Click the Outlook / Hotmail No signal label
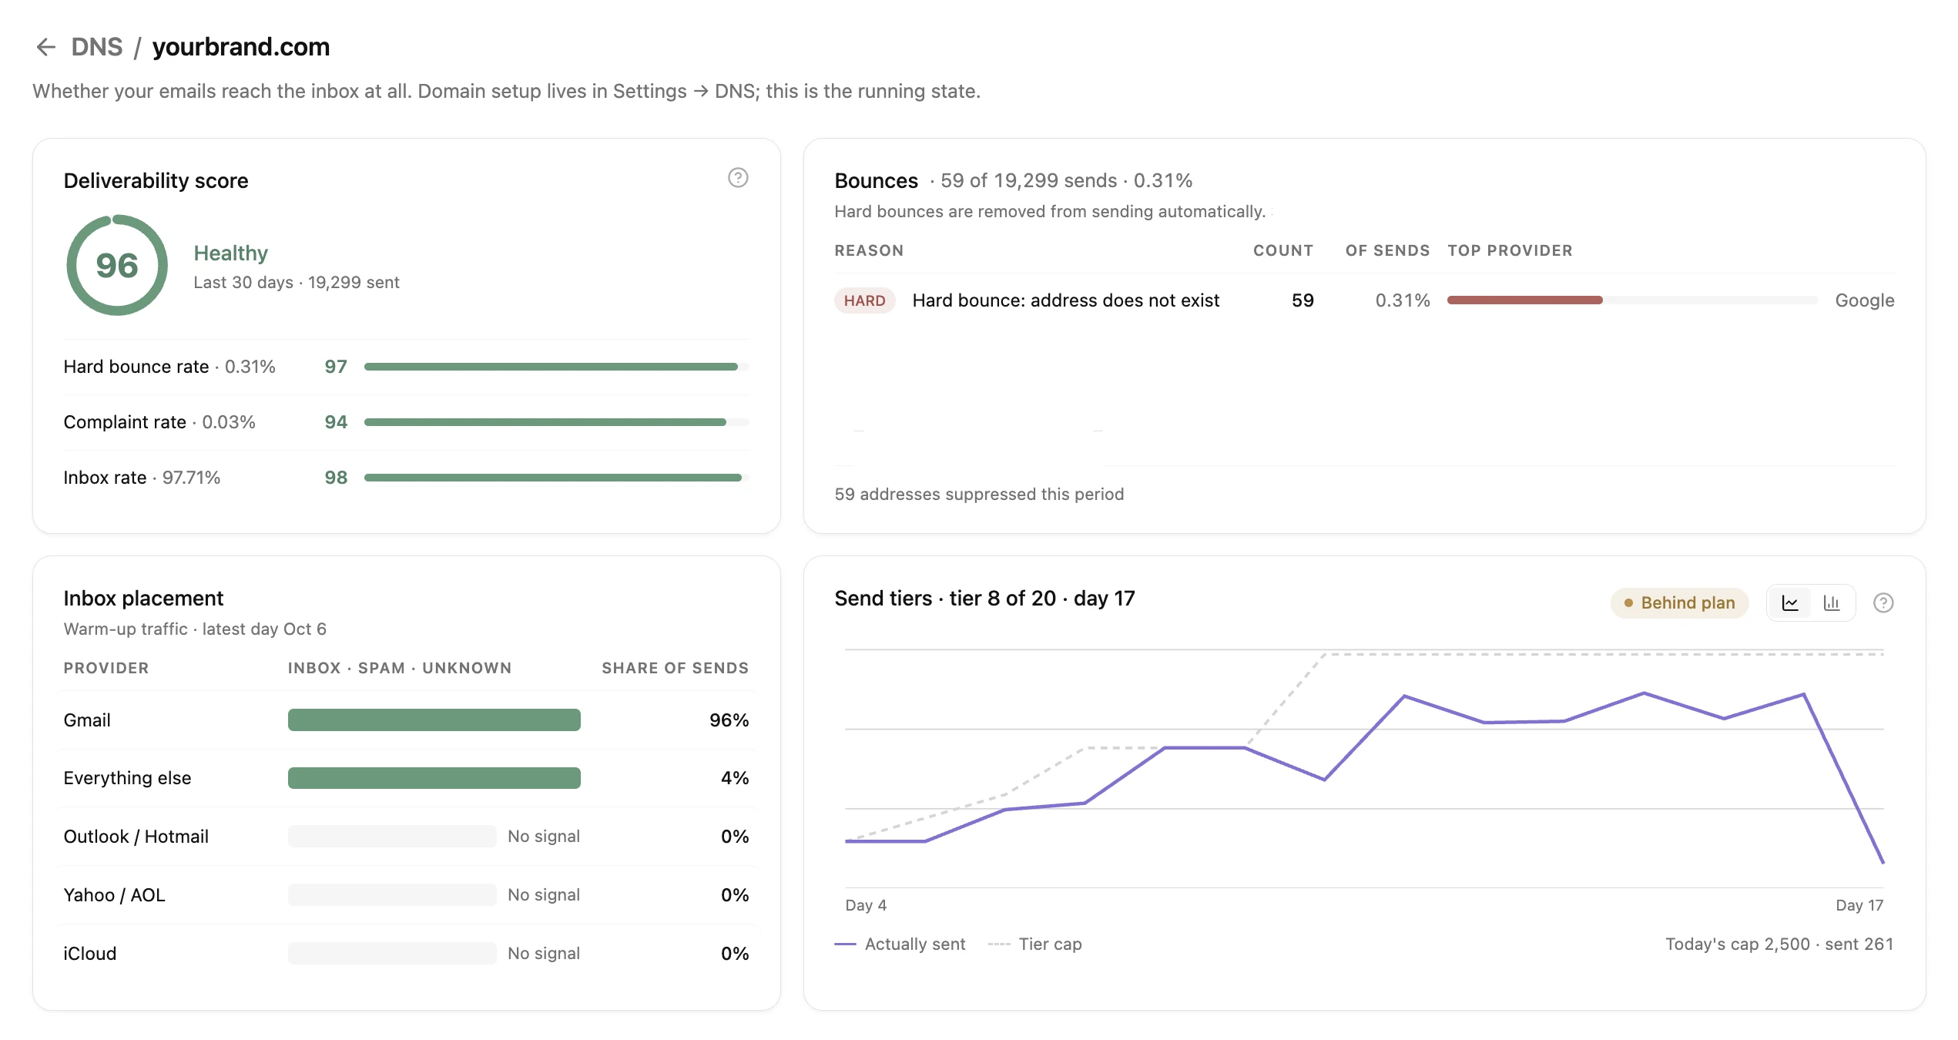The height and width of the screenshot is (1040, 1958). coord(544,837)
